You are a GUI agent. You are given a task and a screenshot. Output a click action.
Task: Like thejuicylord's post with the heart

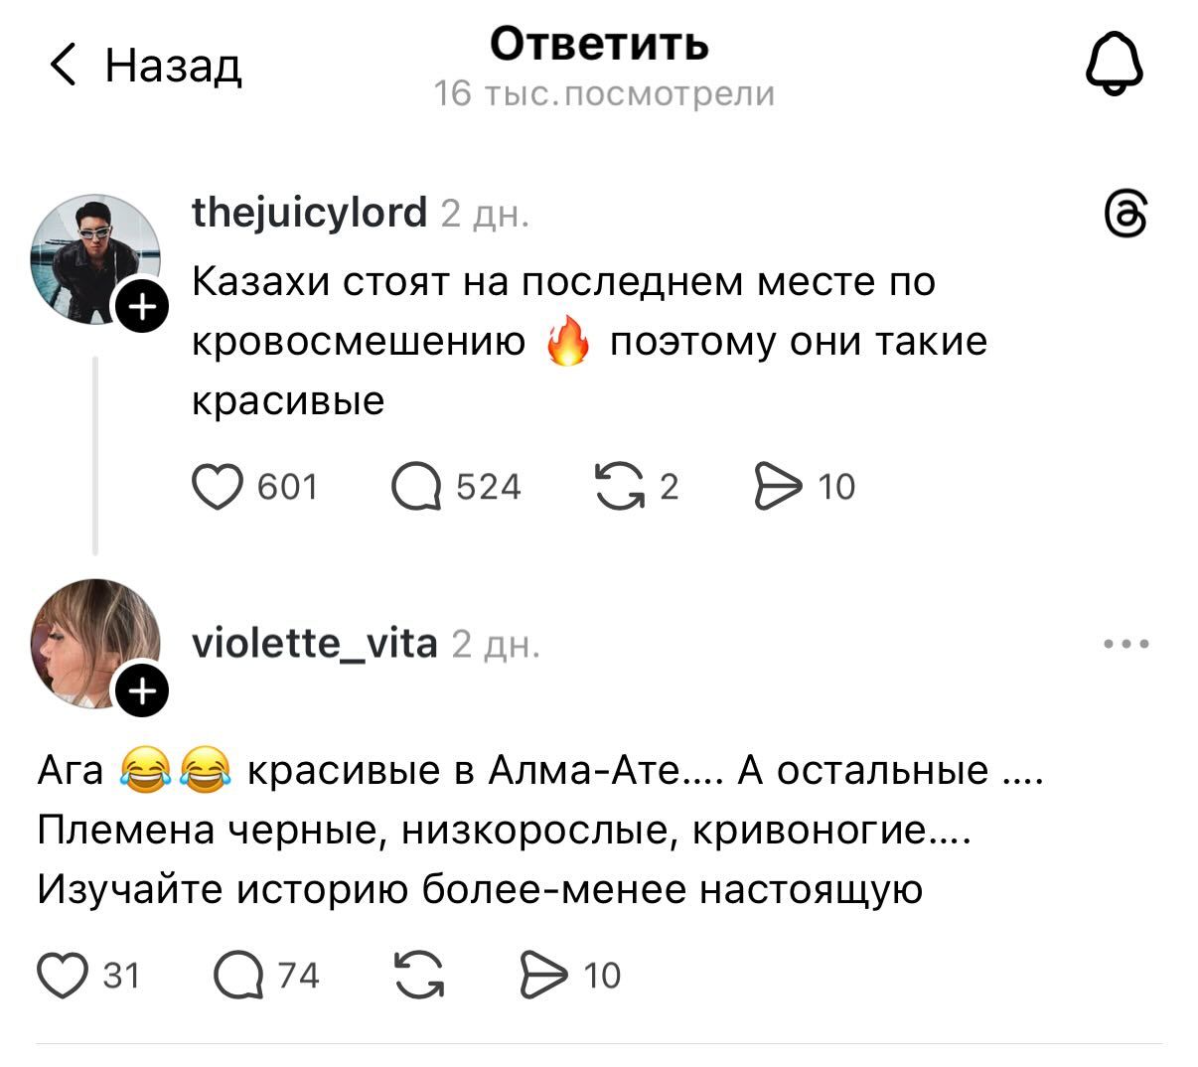click(218, 487)
